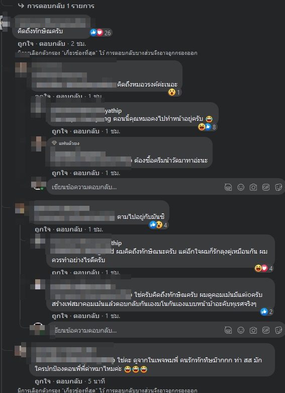Attach photo via camera icon, second reply box
The image size is (285, 393).
(x=253, y=330)
